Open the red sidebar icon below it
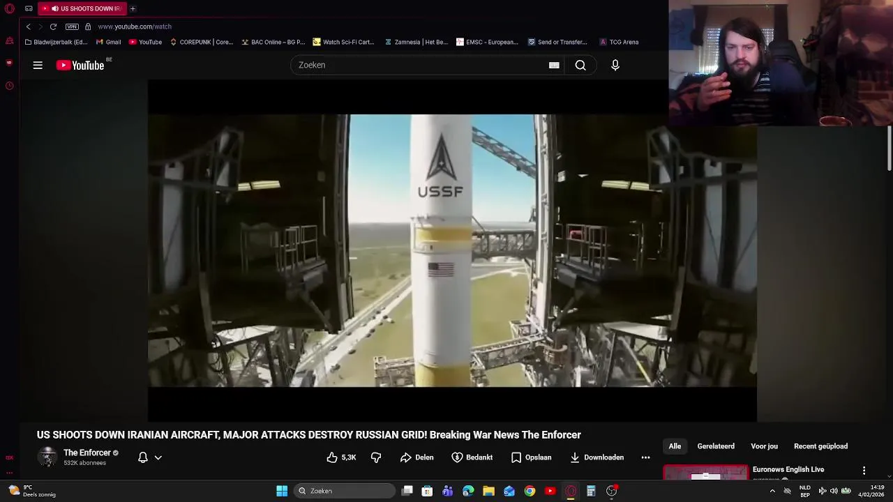This screenshot has height=502, width=893. [9, 63]
